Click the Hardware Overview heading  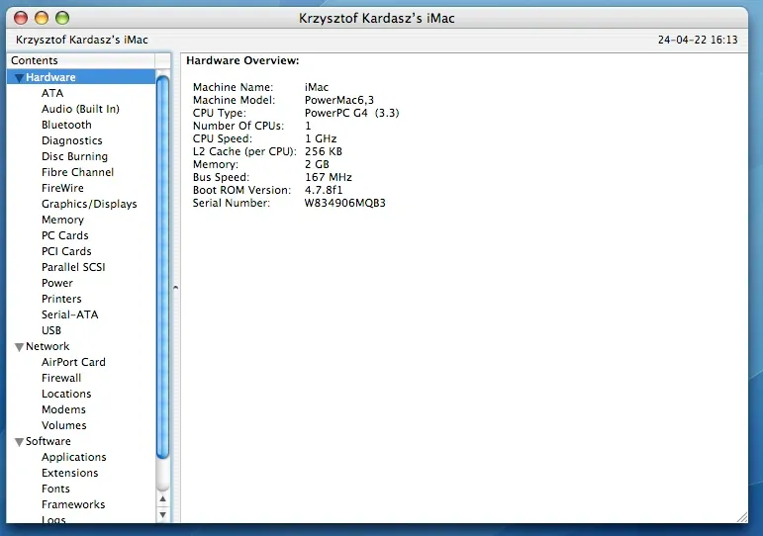click(x=242, y=60)
